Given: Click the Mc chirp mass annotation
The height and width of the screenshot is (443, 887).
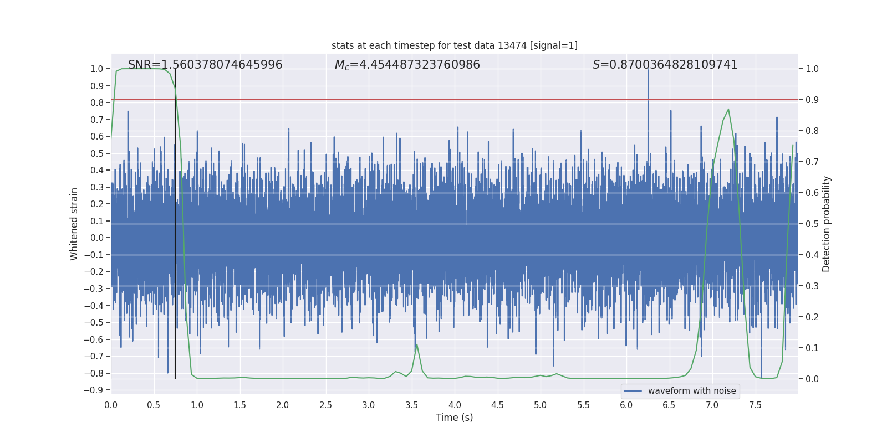Looking at the screenshot, I should pyautogui.click(x=407, y=65).
